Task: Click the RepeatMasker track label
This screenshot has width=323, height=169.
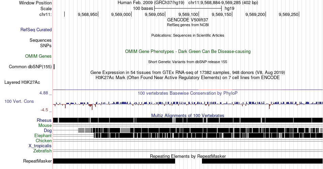Action: (37, 161)
